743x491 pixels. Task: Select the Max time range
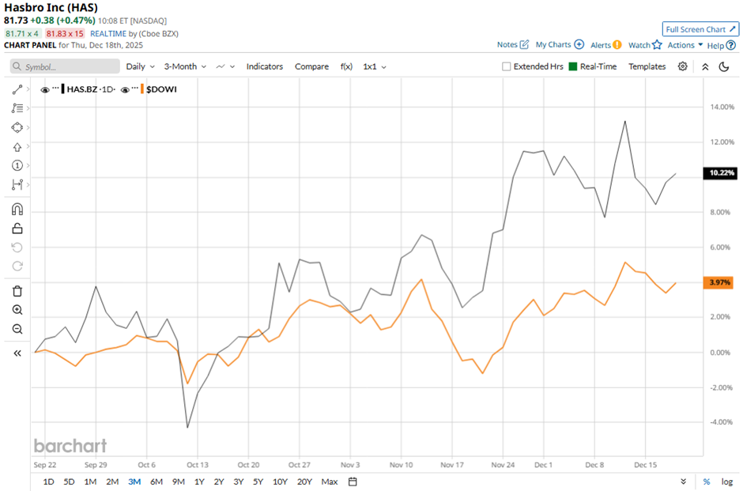(330, 482)
